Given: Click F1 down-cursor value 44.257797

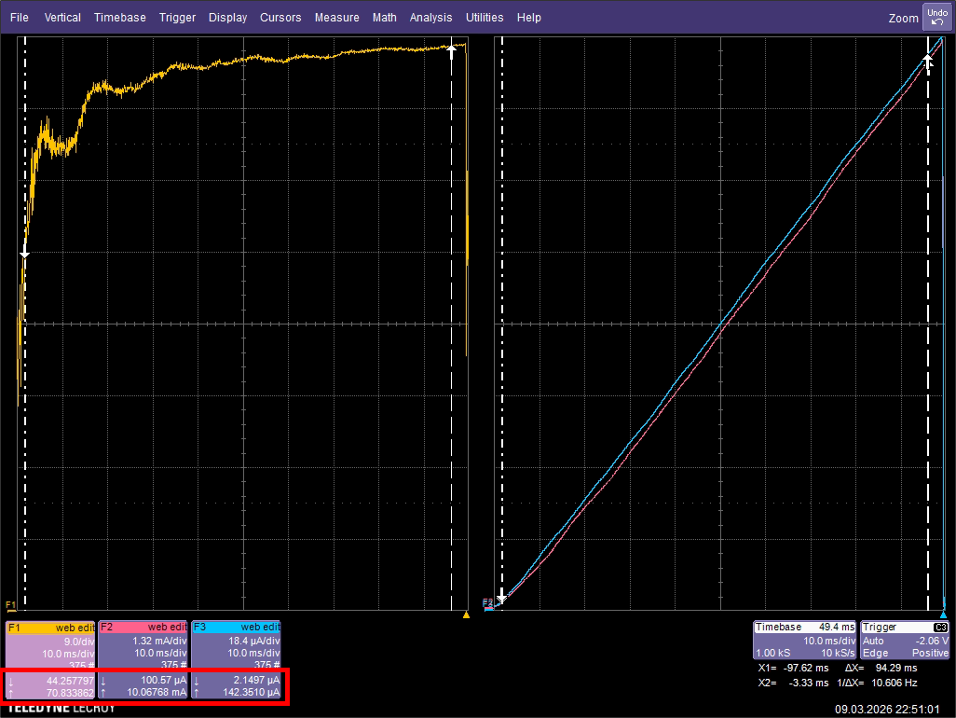Looking at the screenshot, I should [x=70, y=681].
